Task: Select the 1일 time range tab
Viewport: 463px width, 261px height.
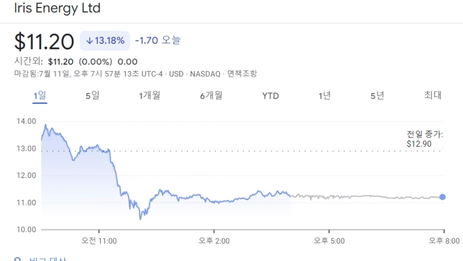Action: [40, 96]
